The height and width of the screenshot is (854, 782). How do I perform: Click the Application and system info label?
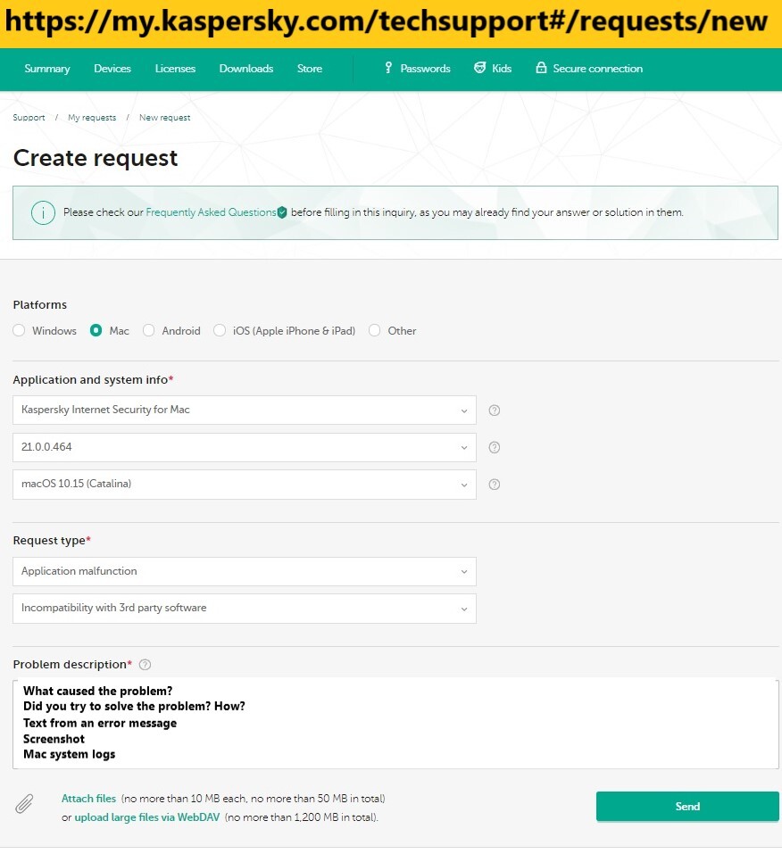pyautogui.click(x=90, y=379)
